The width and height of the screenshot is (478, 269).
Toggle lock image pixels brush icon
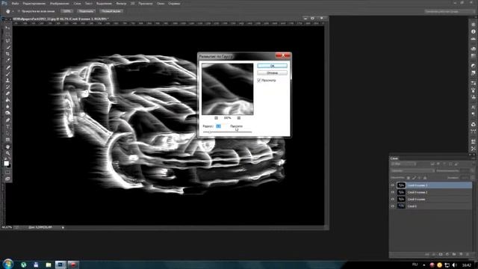414,178
